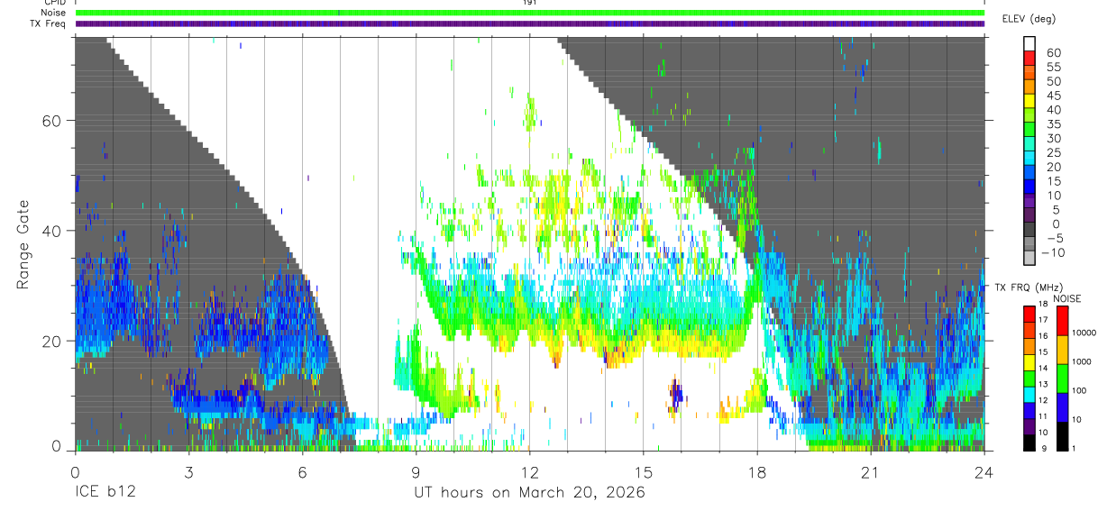Click the ELEV colorbar "55" label

point(1054,67)
